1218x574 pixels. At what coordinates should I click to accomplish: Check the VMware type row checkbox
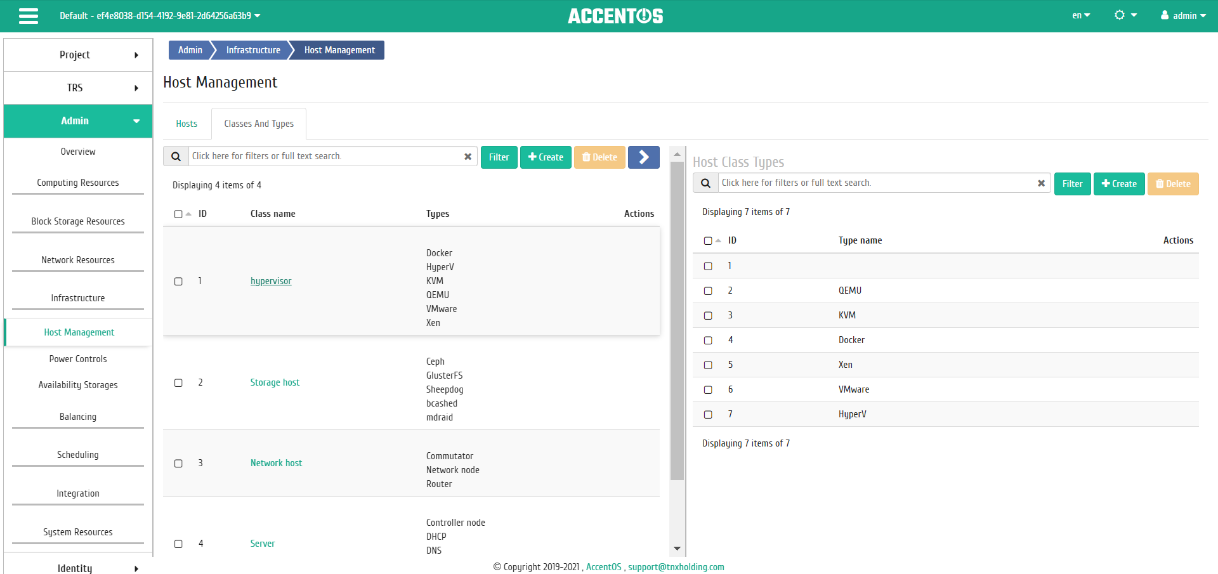[x=708, y=390]
